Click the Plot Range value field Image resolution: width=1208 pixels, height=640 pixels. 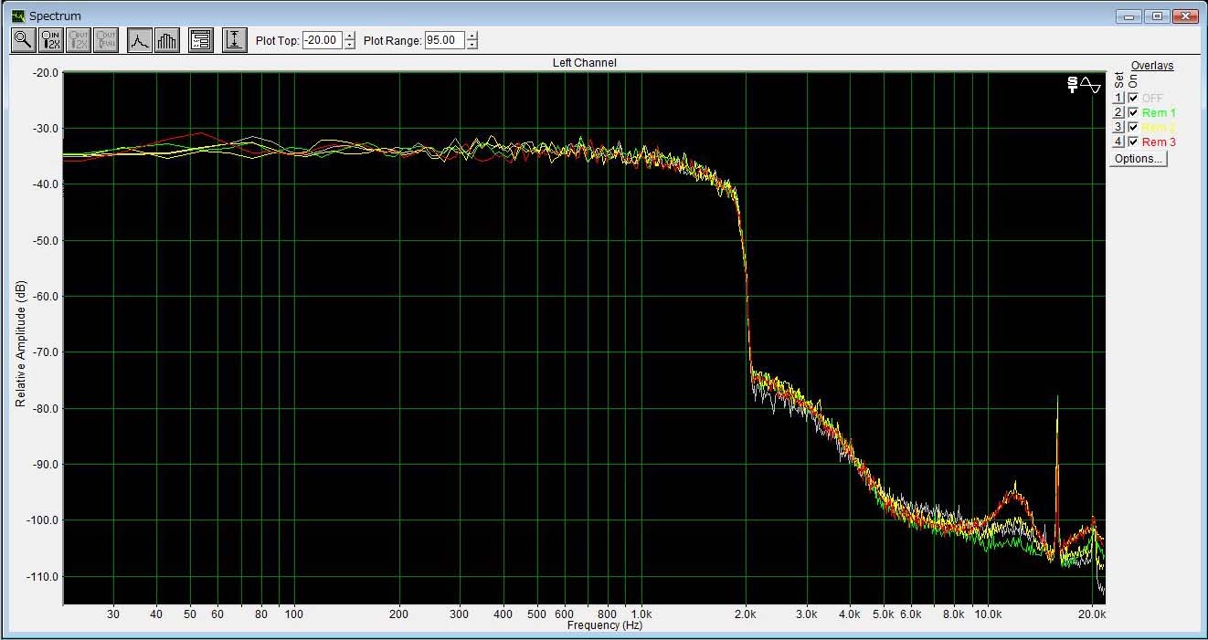point(446,40)
